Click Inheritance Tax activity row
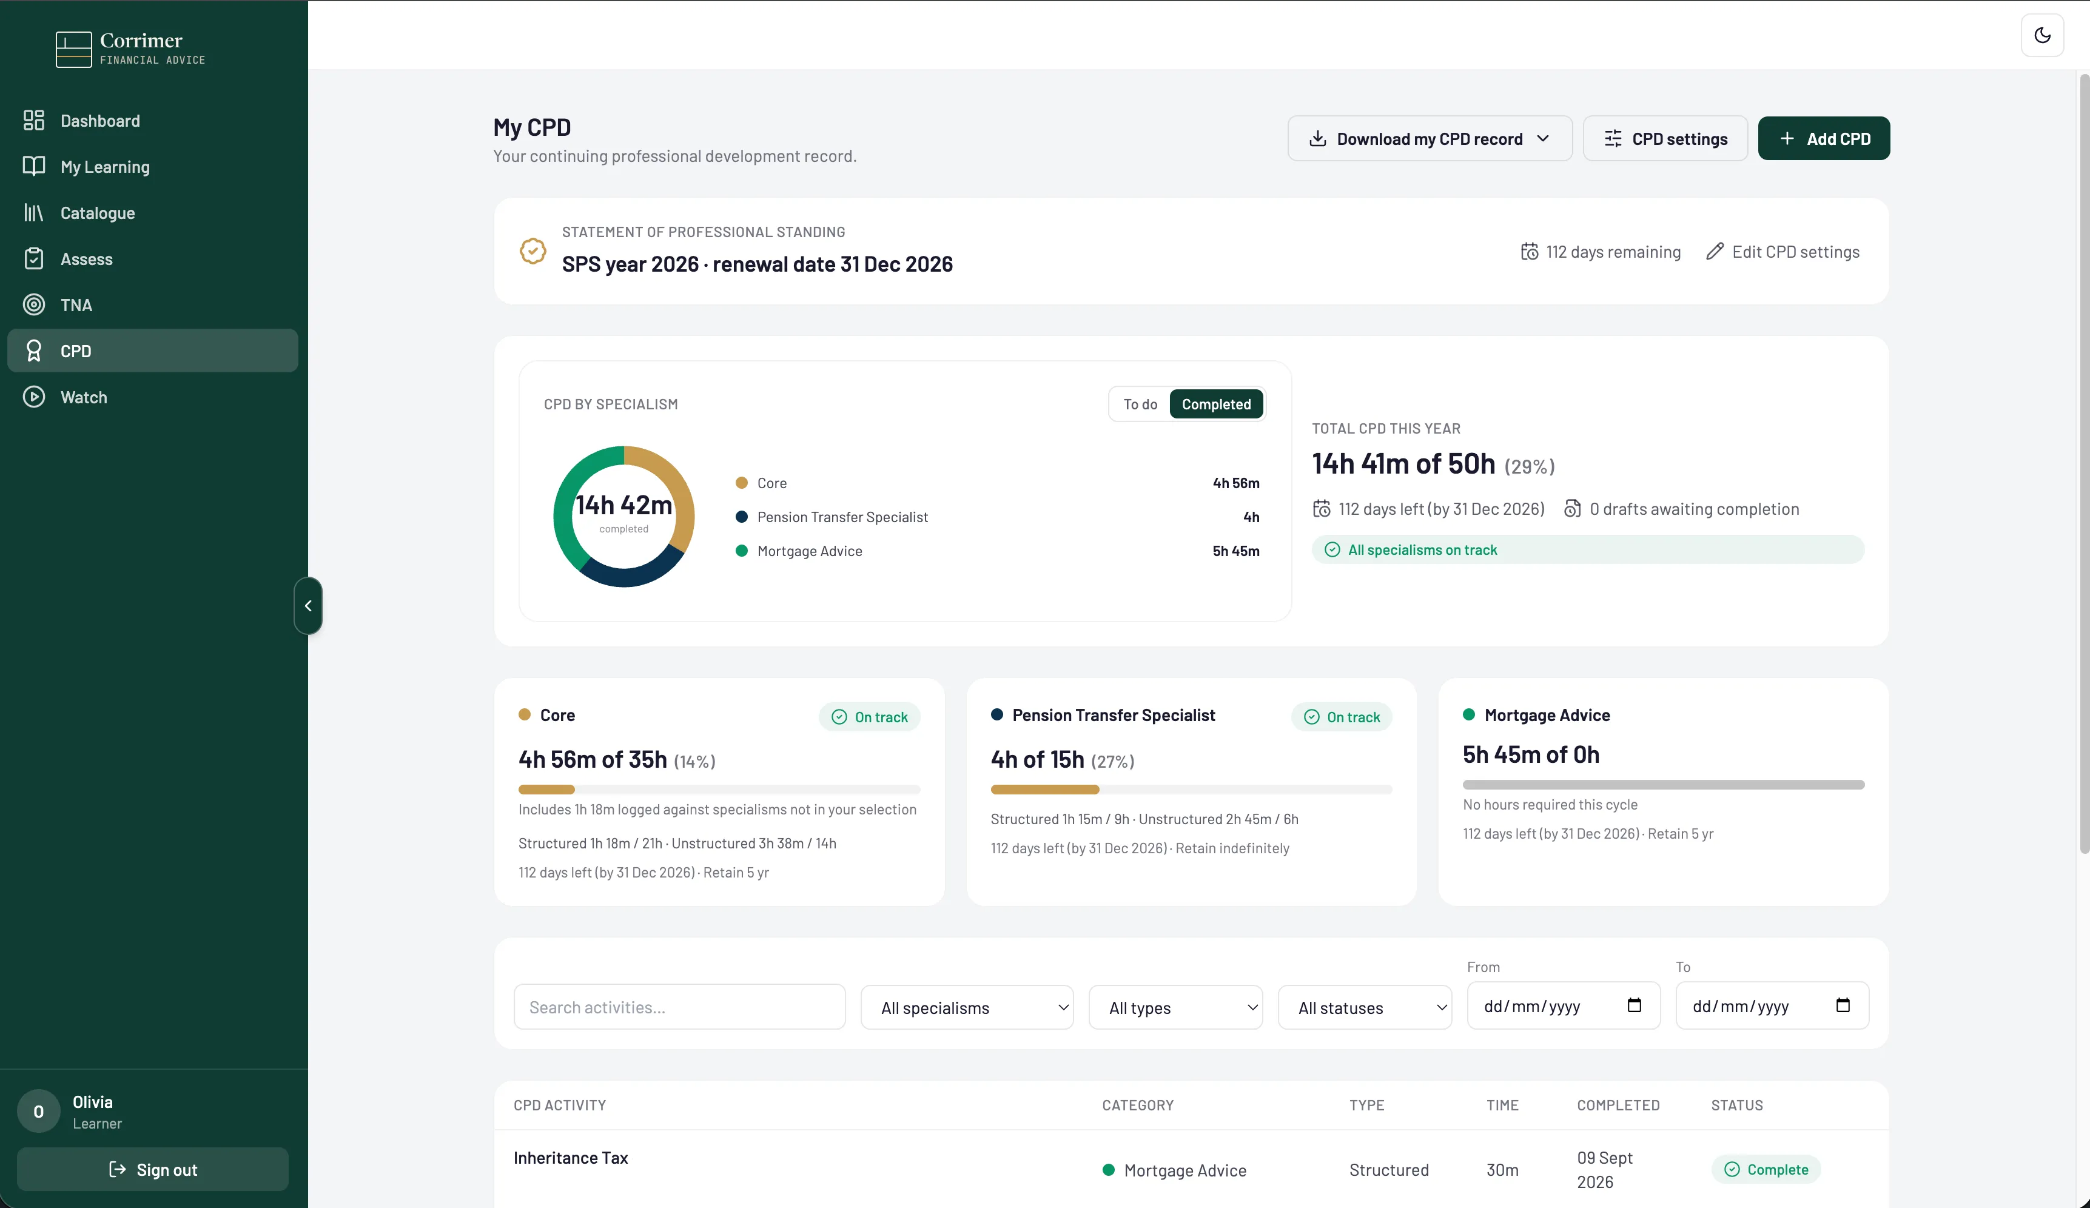This screenshot has width=2090, height=1208. pos(1191,1169)
